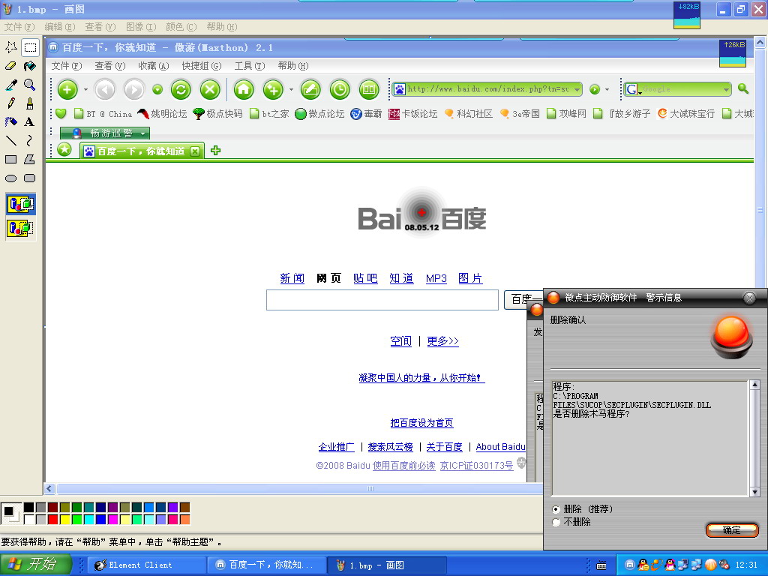The image size is (768, 576).
Task: Open the BT @ China bookmark
Action: [103, 114]
